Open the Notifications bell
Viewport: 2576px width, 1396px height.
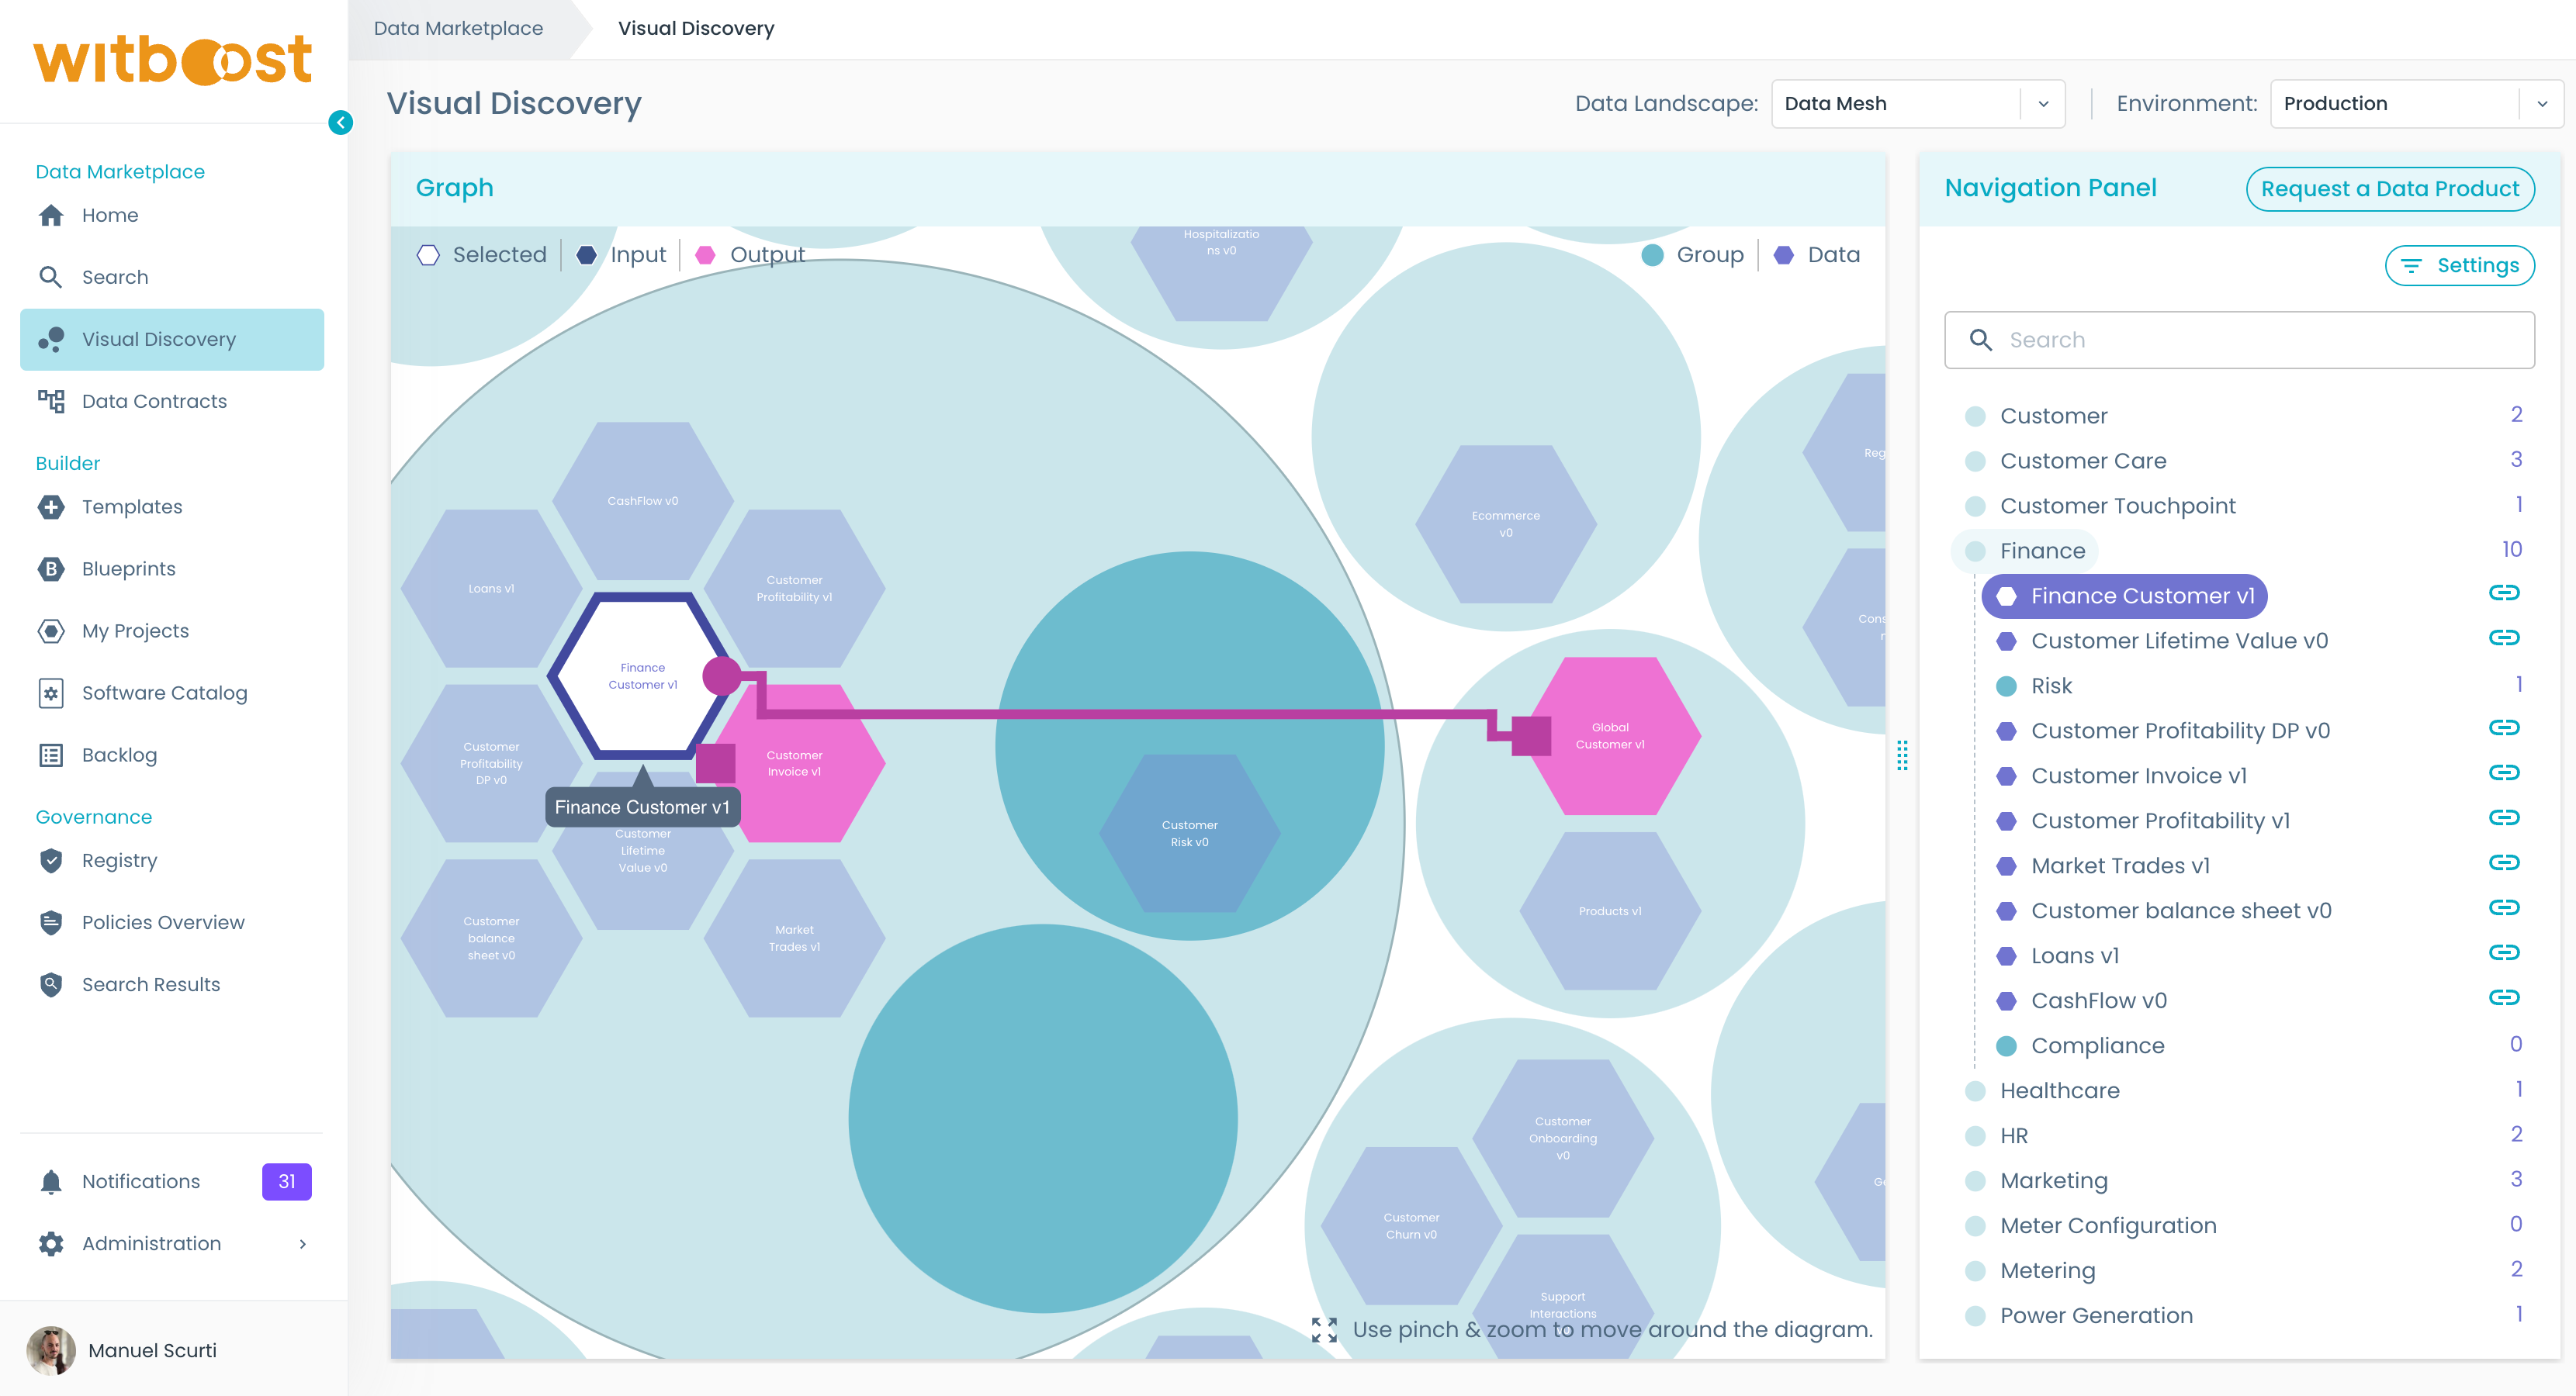coord(52,1181)
